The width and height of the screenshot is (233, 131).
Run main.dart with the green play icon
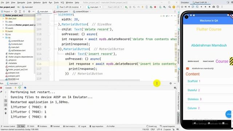click(x=126, y=7)
